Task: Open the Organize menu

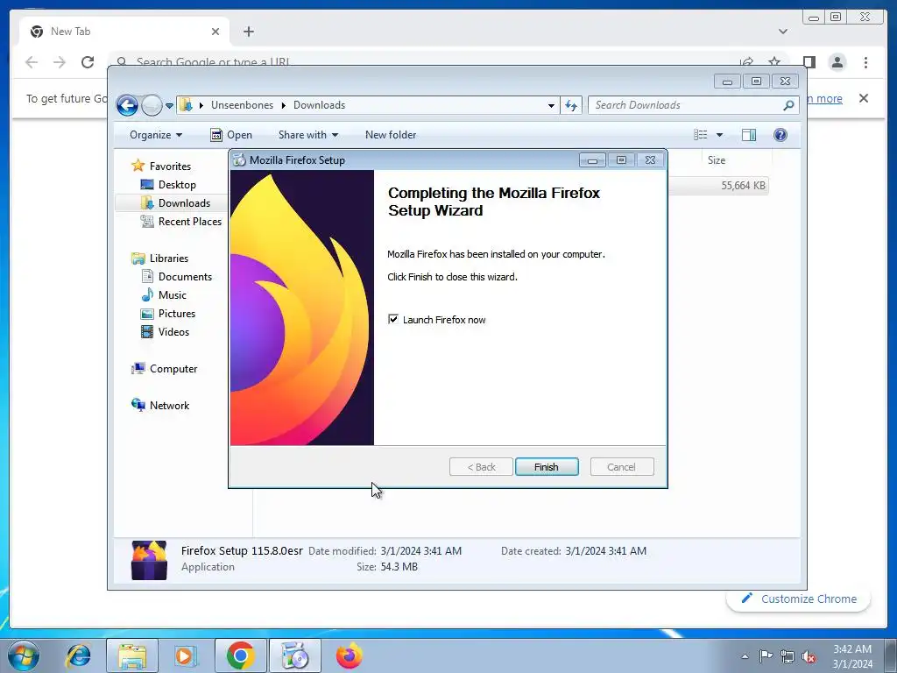Action: [156, 135]
